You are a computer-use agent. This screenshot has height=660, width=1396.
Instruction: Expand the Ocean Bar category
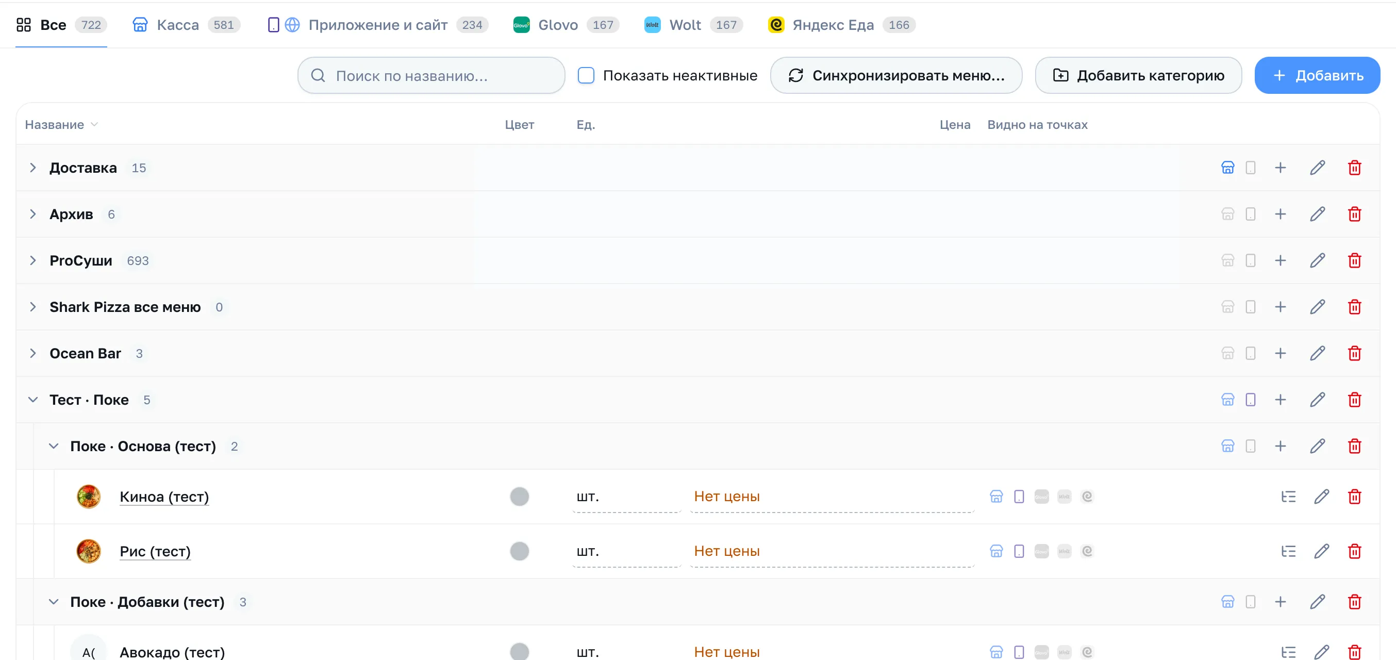click(x=32, y=353)
